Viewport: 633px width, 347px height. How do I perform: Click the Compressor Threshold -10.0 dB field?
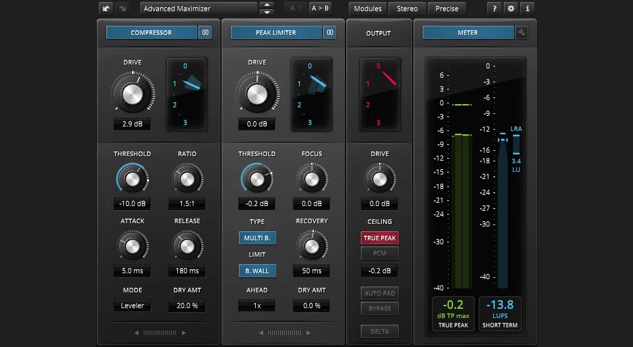point(133,203)
